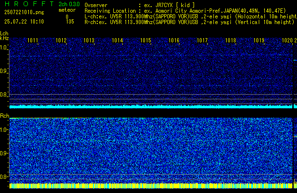This screenshot has width=297, height=193.
Task: Click the 1019 time marker
Action: [259, 40]
